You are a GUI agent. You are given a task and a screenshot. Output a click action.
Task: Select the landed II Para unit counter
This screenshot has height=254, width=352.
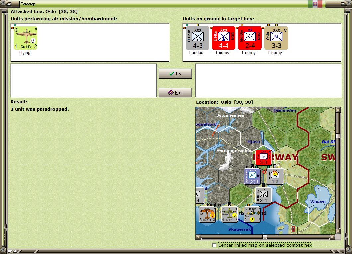pos(197,38)
